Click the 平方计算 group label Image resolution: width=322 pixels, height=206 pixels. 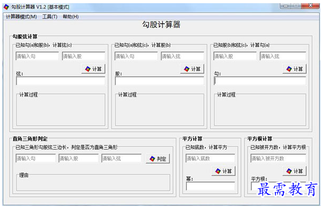[193, 139]
